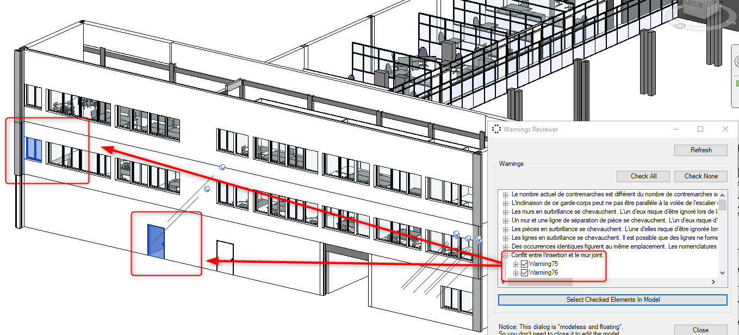Click the warnings list horizontal scrollbar thumb
This screenshot has width=739, height=335.
point(540,282)
